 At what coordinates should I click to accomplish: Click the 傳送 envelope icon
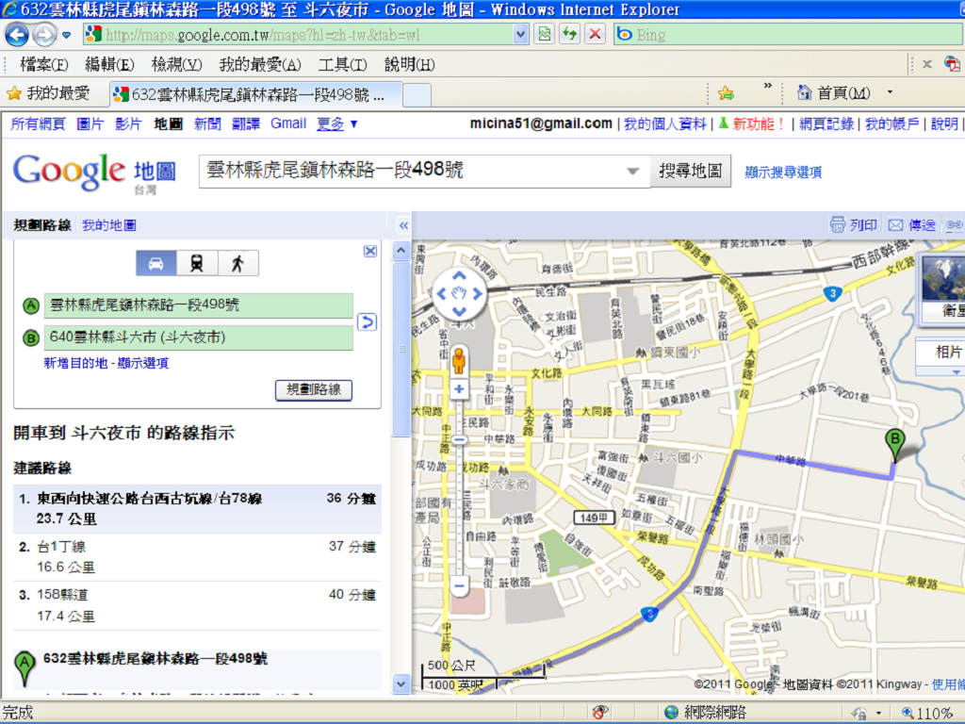(895, 225)
